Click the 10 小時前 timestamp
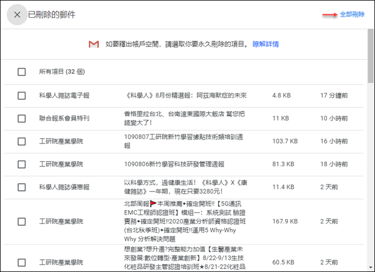 tap(334, 118)
